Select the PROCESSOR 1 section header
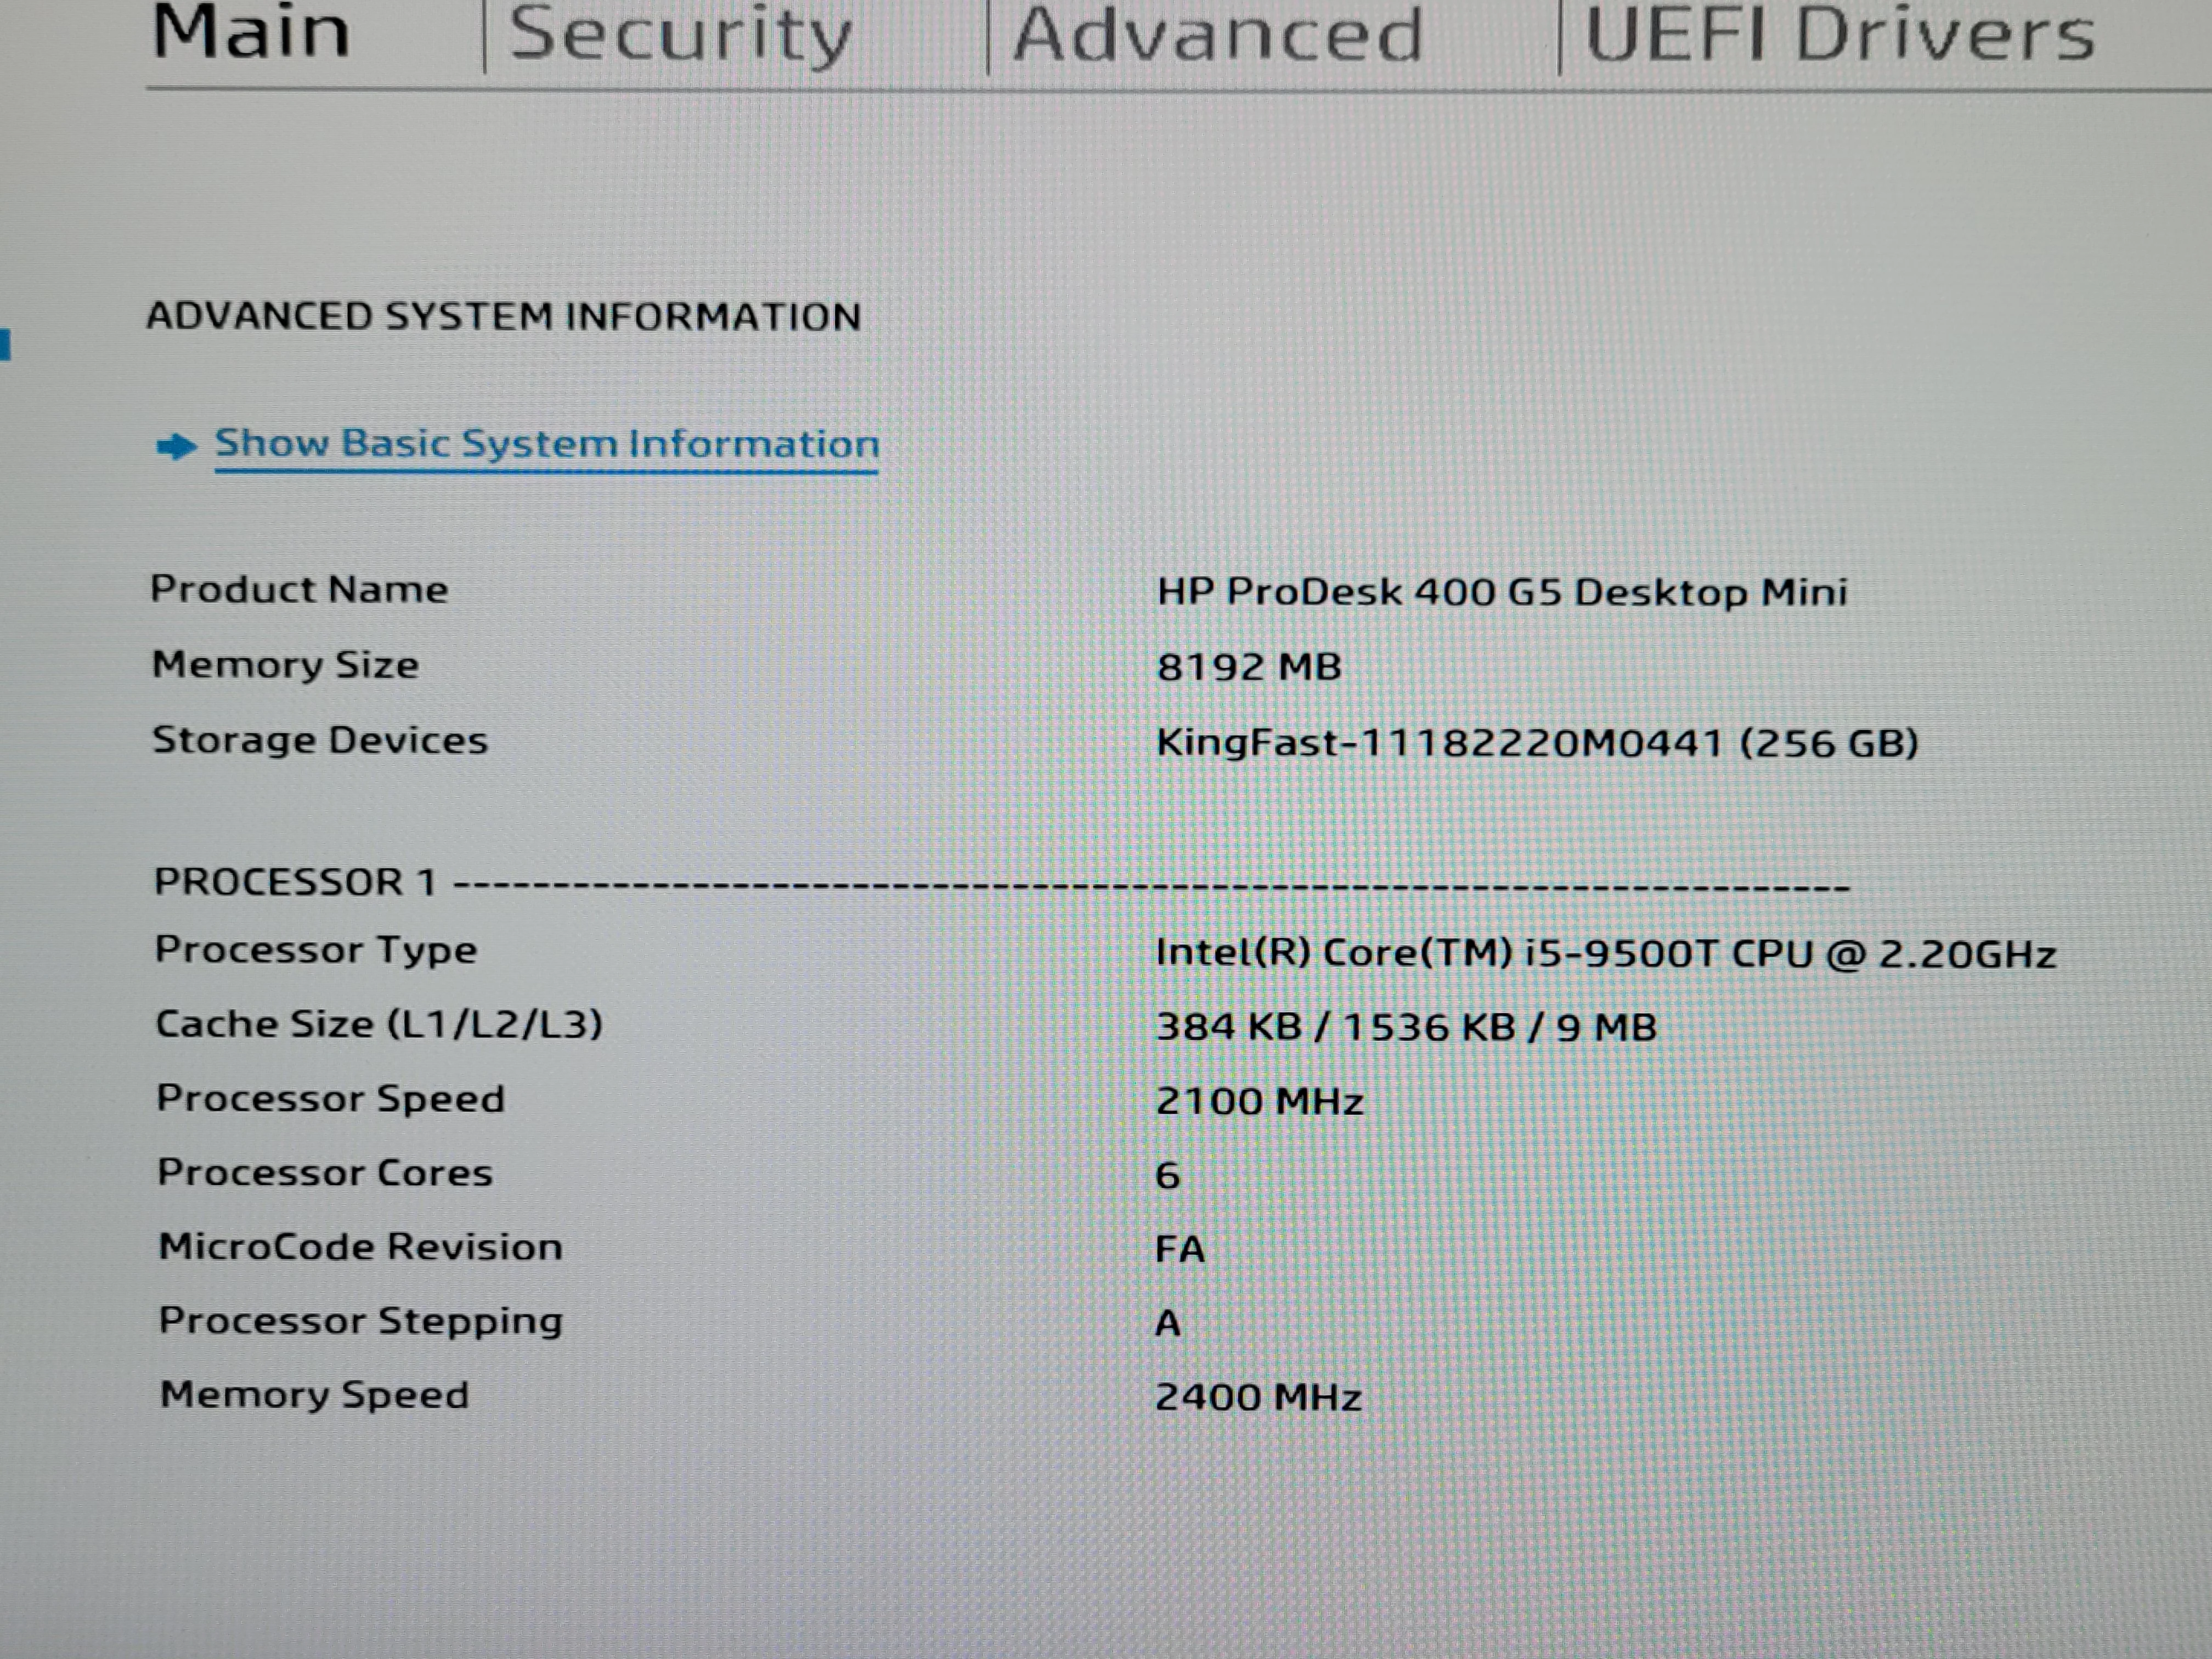The width and height of the screenshot is (2212, 1659). [295, 882]
